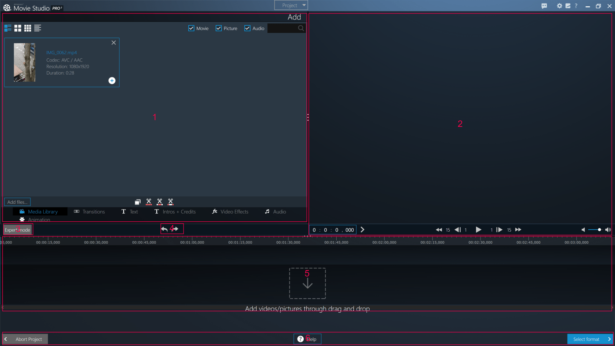Image resolution: width=615 pixels, height=346 pixels.
Task: Add IMG_0062.mp4 to timeline with plus icon
Action: (x=112, y=81)
